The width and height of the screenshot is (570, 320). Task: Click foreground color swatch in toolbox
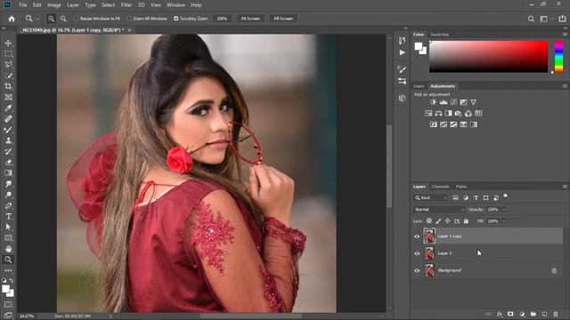[6, 289]
